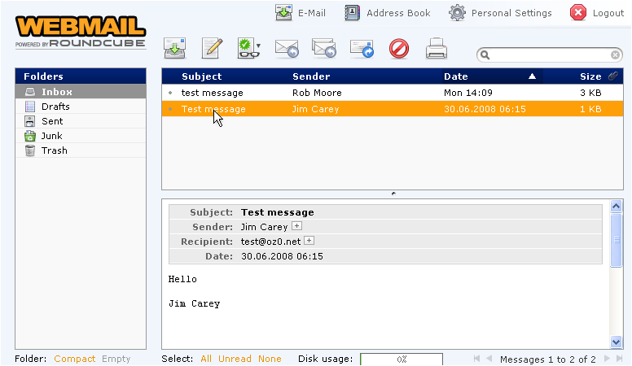Reply to the selected message
The height and width of the screenshot is (366, 632).
tap(287, 50)
